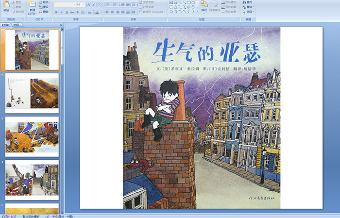This screenshot has height=218, width=340.
Task: Select the Down Arrow block shape
Action: (193, 7)
